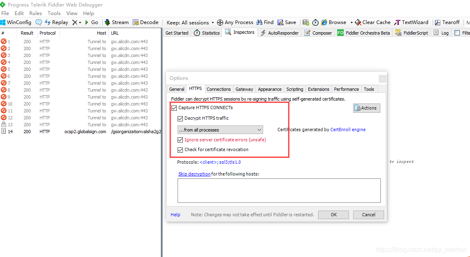Click the Skip decryption link
Image resolution: width=470 pixels, height=257 pixels.
point(194,174)
